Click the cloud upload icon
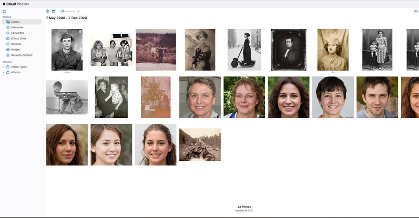Viewport: 419px width, 218px height. 416,11
